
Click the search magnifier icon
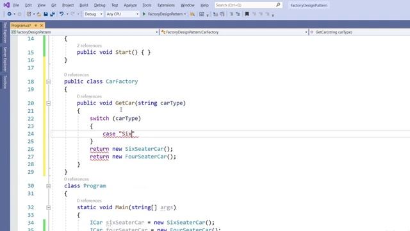pyautogui.click(x=278, y=4)
